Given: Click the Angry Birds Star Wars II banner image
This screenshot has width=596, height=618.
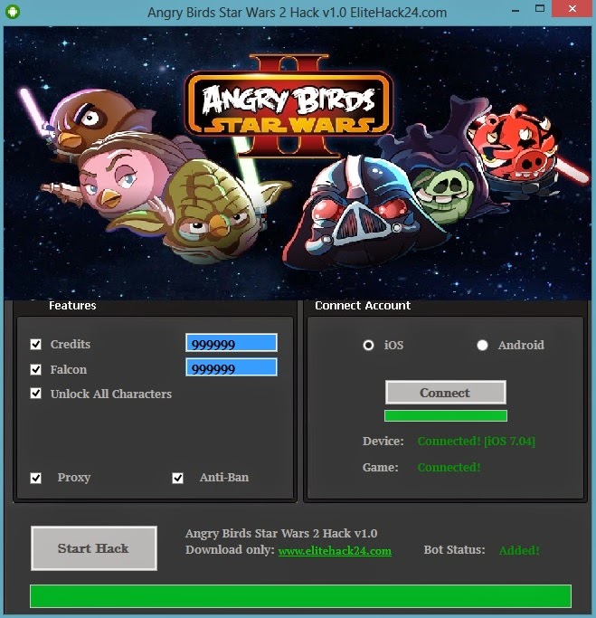Looking at the screenshot, I should point(298,163).
